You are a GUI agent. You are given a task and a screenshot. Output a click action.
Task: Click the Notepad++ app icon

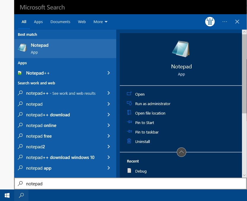coord(20,73)
